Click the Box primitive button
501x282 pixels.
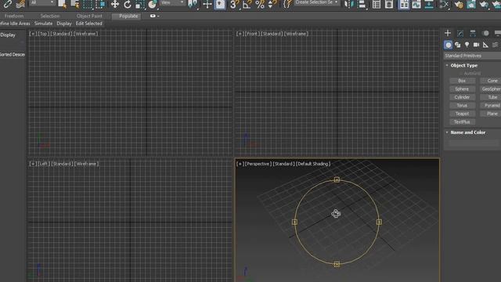coord(462,81)
